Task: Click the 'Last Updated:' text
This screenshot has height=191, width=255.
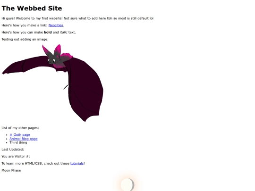Action: [x=13, y=149]
